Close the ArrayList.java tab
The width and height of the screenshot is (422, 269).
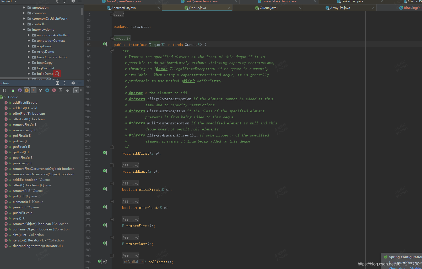[373, 8]
